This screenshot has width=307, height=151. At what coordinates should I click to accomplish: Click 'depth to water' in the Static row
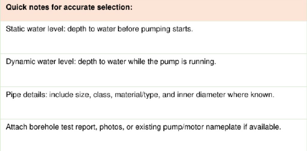(91, 29)
